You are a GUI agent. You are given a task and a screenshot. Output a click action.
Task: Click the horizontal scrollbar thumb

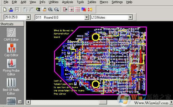103,102
